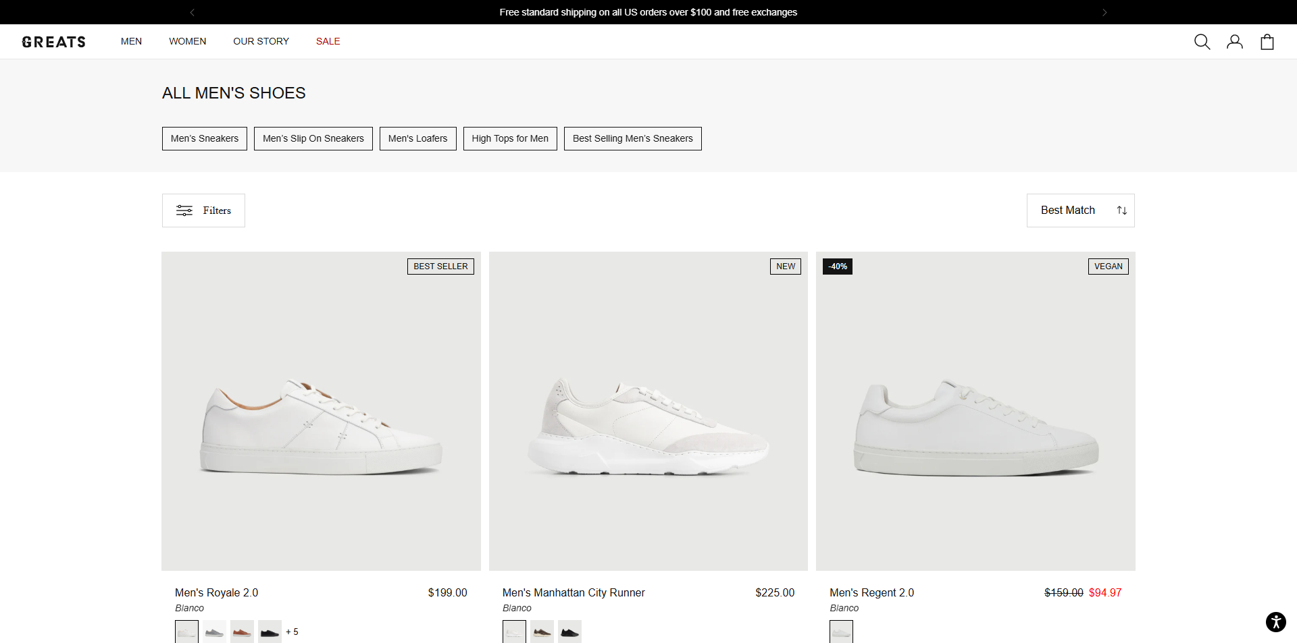The width and height of the screenshot is (1297, 643).
Task: Click the VEGAN badge on Regent 2.0
Action: click(1108, 267)
